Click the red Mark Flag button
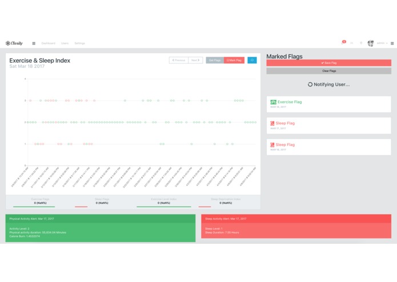397x282 pixels. click(x=234, y=60)
